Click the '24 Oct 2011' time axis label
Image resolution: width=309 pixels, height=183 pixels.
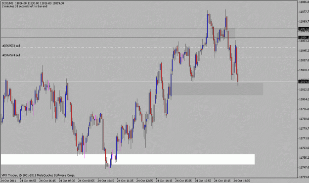tap(8, 181)
